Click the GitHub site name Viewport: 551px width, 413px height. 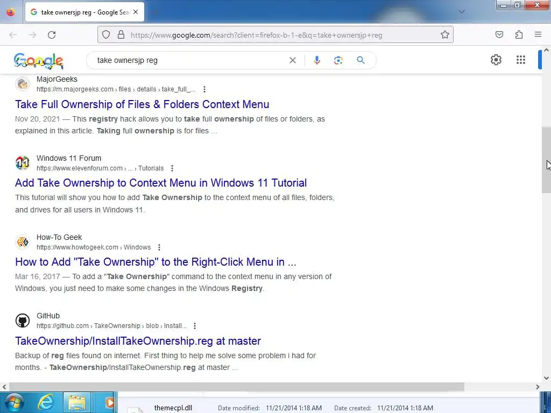click(48, 316)
